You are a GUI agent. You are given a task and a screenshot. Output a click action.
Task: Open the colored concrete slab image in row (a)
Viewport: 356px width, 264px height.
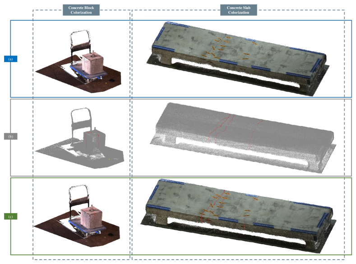click(x=238, y=59)
